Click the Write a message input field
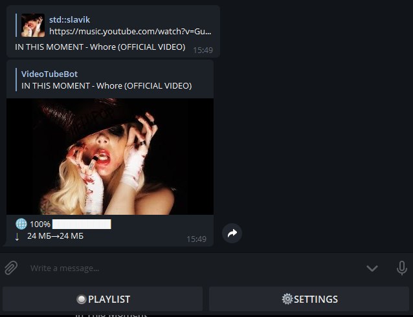The height and width of the screenshot is (317, 413). click(195, 268)
